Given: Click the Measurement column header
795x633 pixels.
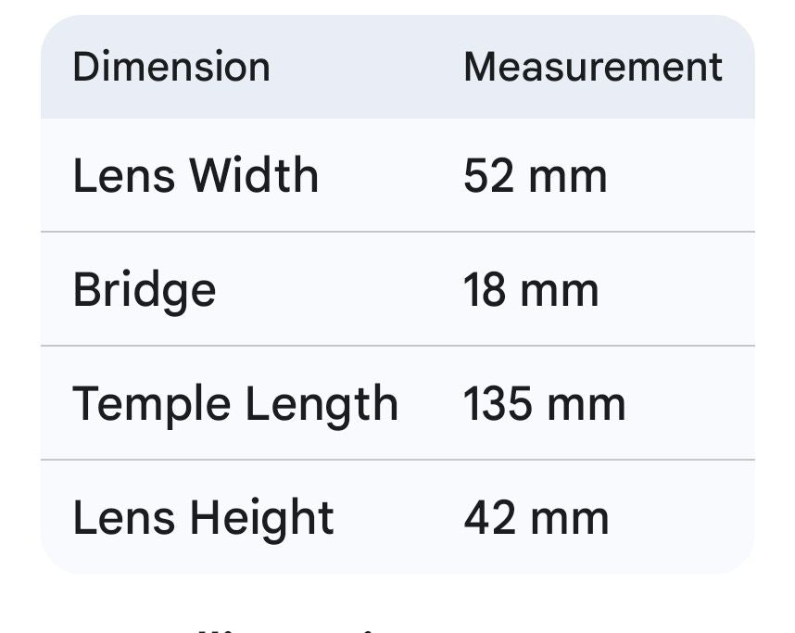Looking at the screenshot, I should (x=592, y=68).
